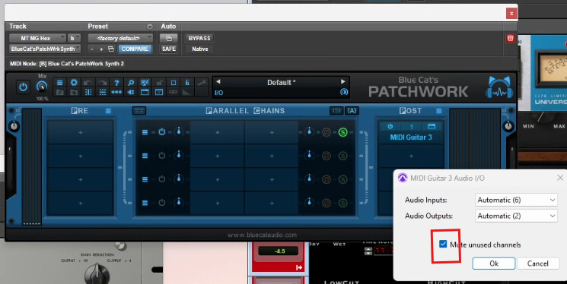Toggle the green solo button on first chain
Viewport: 567px width, 284px height.
[x=342, y=132]
